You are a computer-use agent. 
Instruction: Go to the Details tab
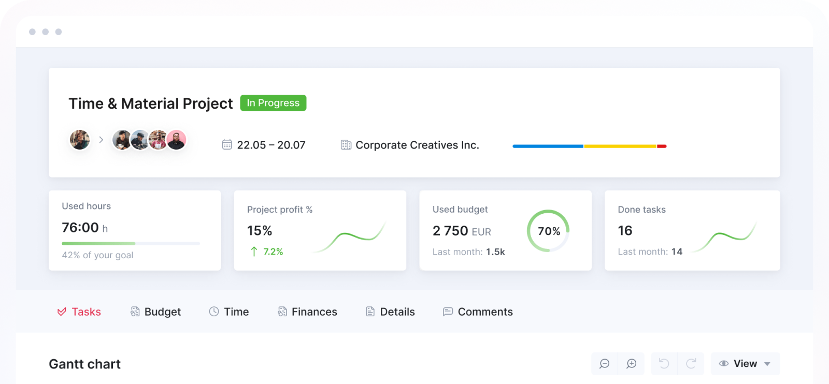(x=390, y=312)
